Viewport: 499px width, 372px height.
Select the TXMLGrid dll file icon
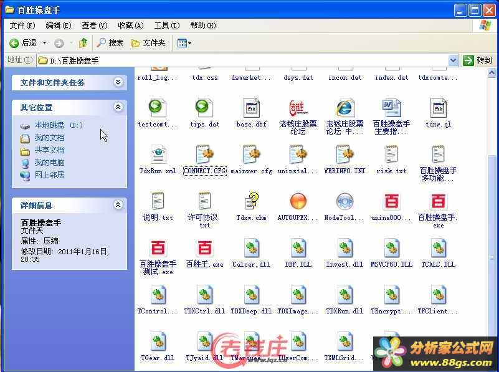tap(345, 341)
